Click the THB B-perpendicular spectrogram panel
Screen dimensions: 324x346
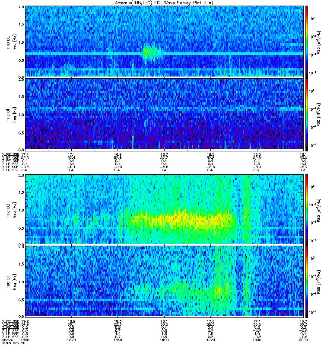(165, 41)
